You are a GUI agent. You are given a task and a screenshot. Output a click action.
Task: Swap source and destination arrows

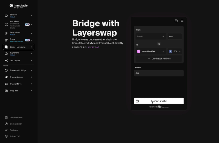[159, 44]
